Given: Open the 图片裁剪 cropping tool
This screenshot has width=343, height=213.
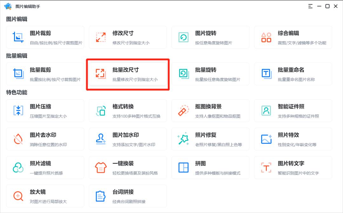Looking at the screenshot, I should (x=44, y=37).
